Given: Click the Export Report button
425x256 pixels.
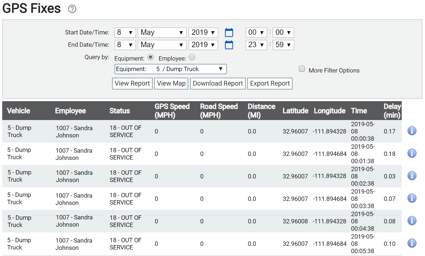Looking at the screenshot, I should tap(270, 83).
